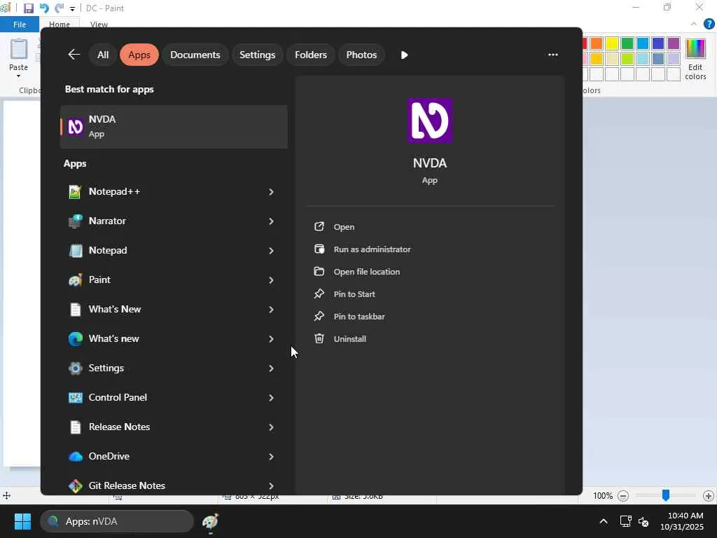Expand the OneDrive result chevron
Screen dimensions: 717x538
pyautogui.click(x=271, y=457)
